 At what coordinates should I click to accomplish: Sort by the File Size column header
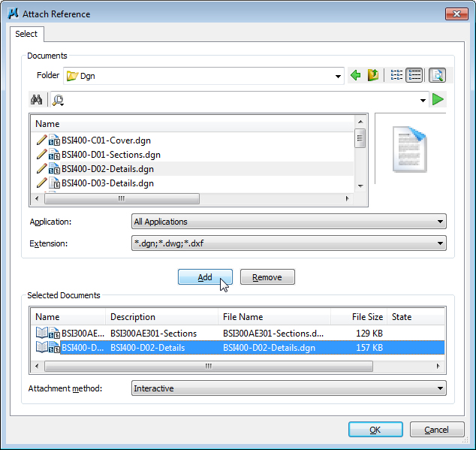[x=367, y=317]
